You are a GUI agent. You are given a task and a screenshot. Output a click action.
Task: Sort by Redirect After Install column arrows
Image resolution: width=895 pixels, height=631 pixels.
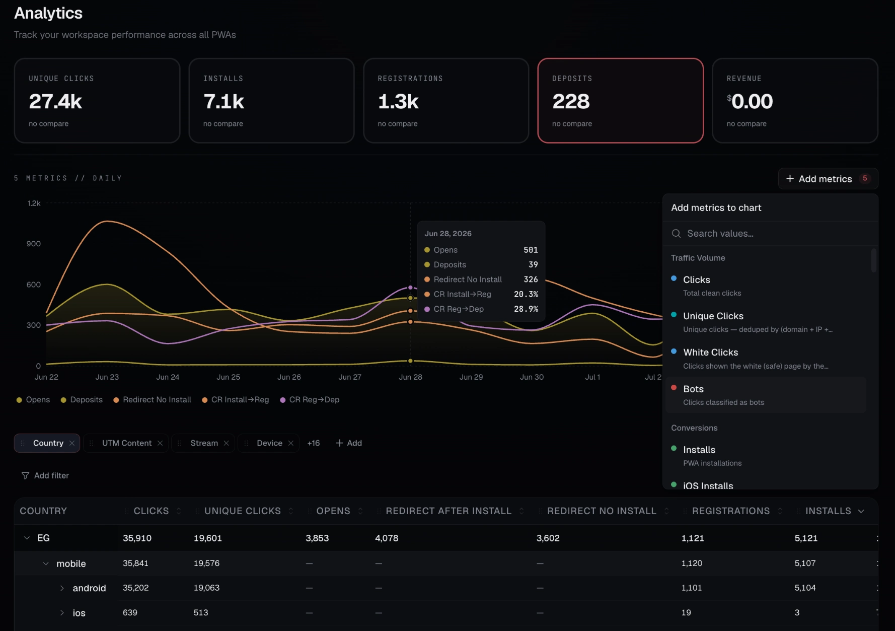click(521, 511)
